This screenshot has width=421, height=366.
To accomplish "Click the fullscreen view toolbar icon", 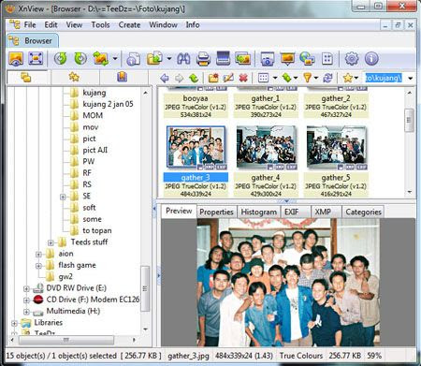I will [36, 58].
